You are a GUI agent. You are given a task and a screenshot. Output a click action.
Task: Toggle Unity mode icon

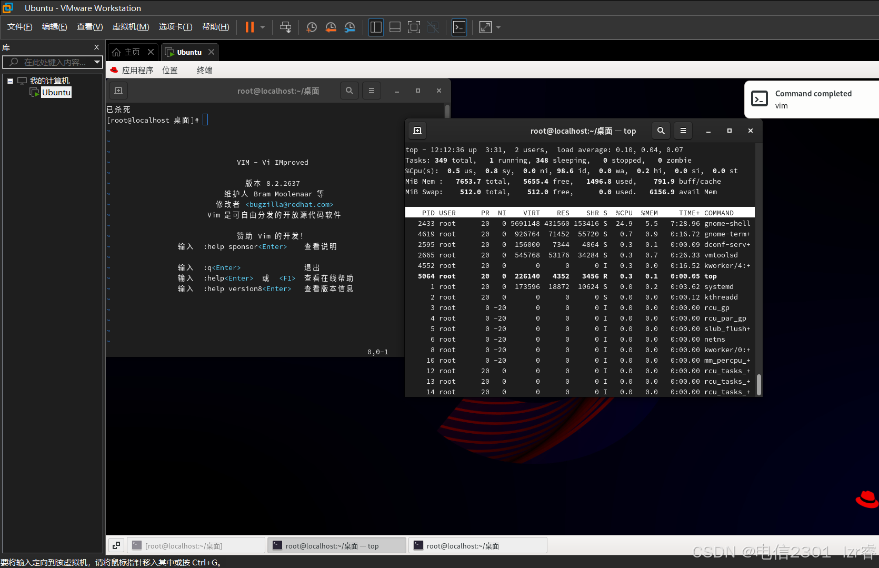[433, 27]
